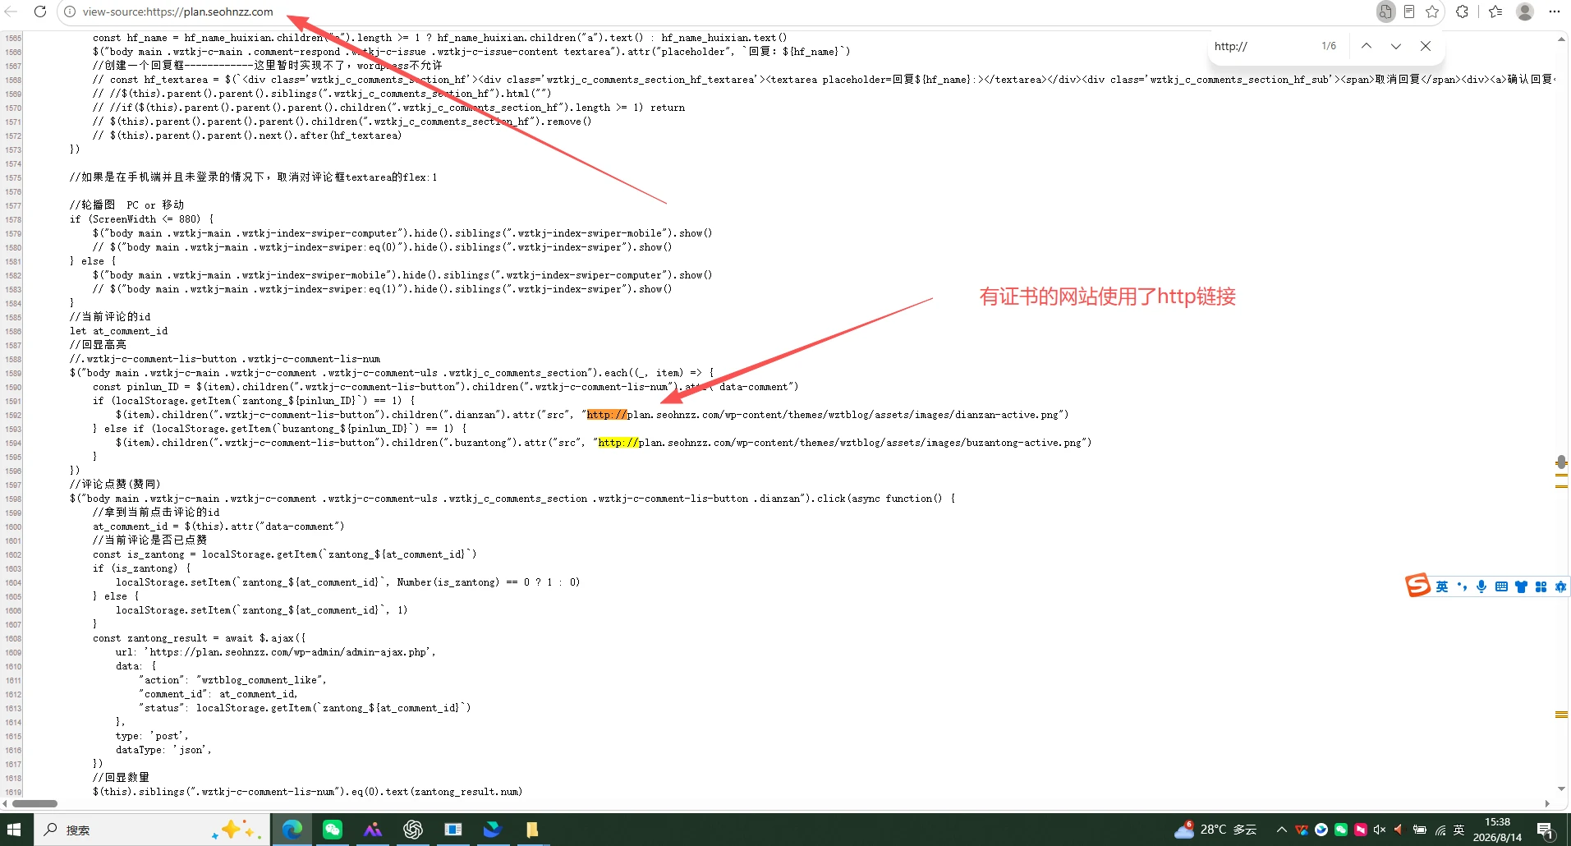The image size is (1571, 846).
Task: Open the Windows Start menu
Action: pyautogui.click(x=16, y=830)
